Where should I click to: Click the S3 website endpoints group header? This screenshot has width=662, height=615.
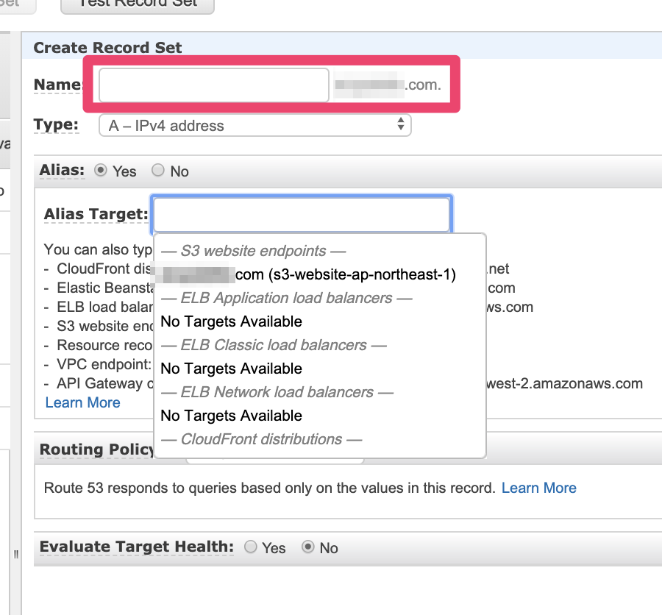(253, 251)
